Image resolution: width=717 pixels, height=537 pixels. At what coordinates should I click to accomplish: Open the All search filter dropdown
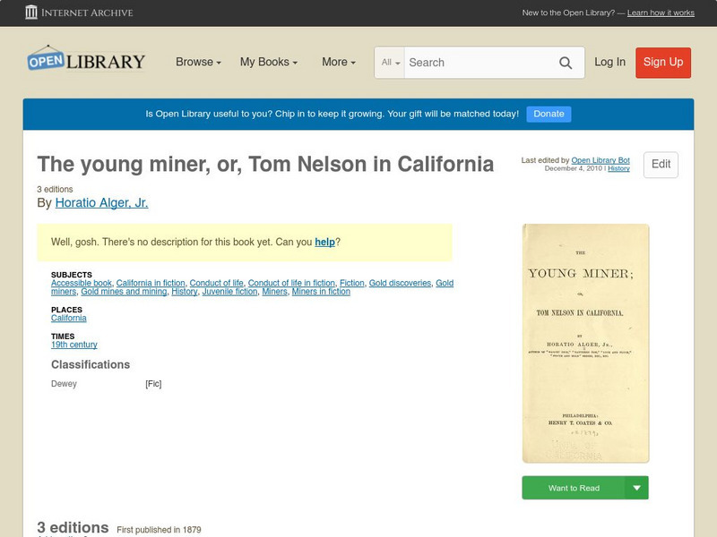tap(391, 63)
